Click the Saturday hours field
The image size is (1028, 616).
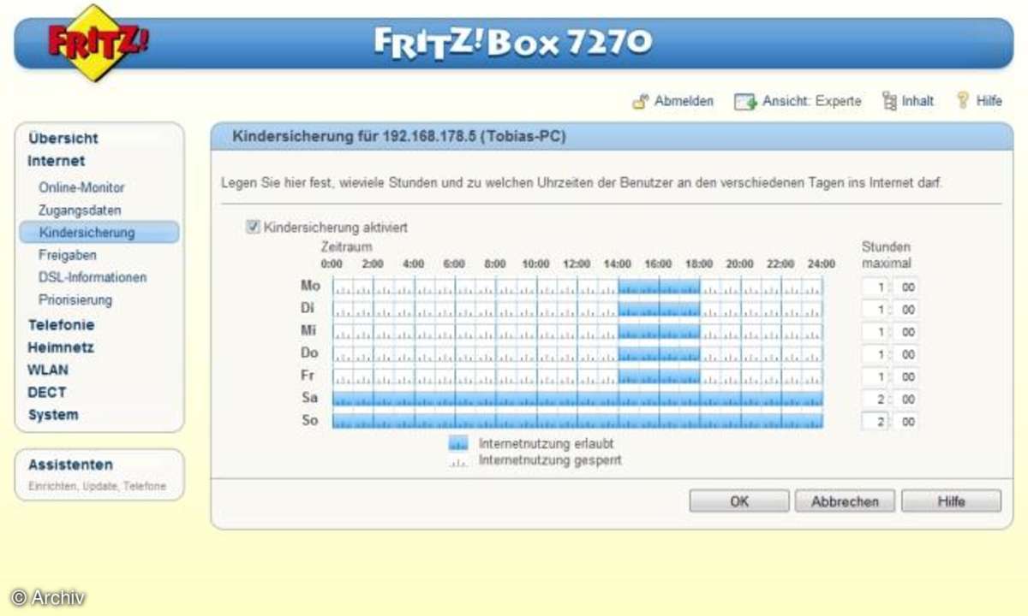[x=875, y=399]
